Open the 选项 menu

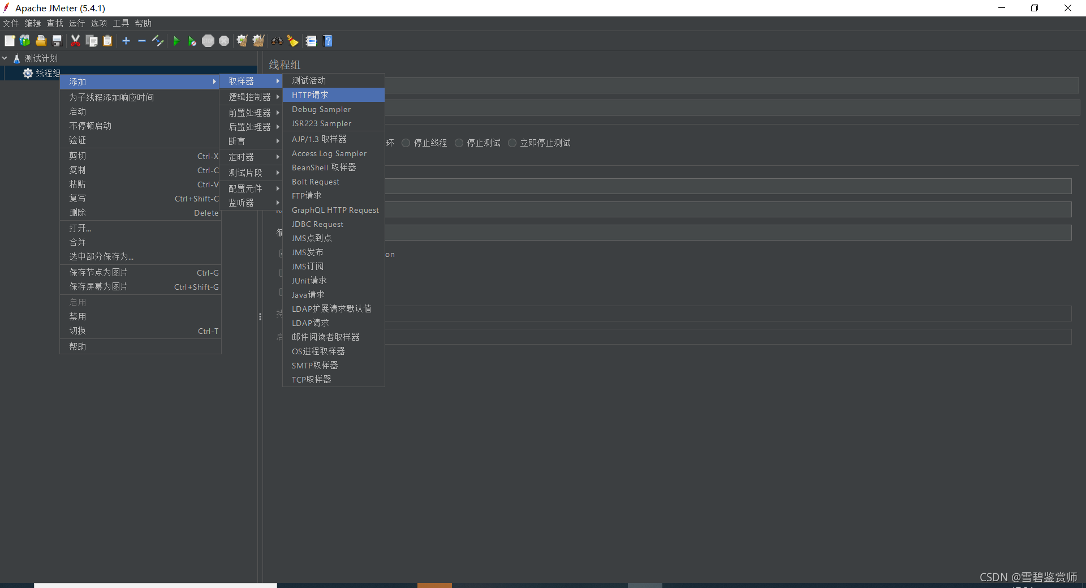coord(99,23)
